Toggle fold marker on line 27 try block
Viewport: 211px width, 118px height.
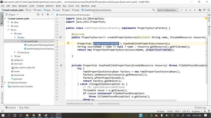pos(65,69)
